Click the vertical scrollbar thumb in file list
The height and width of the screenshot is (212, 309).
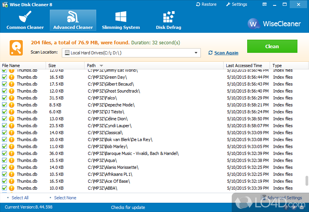pyautogui.click(x=307, y=180)
